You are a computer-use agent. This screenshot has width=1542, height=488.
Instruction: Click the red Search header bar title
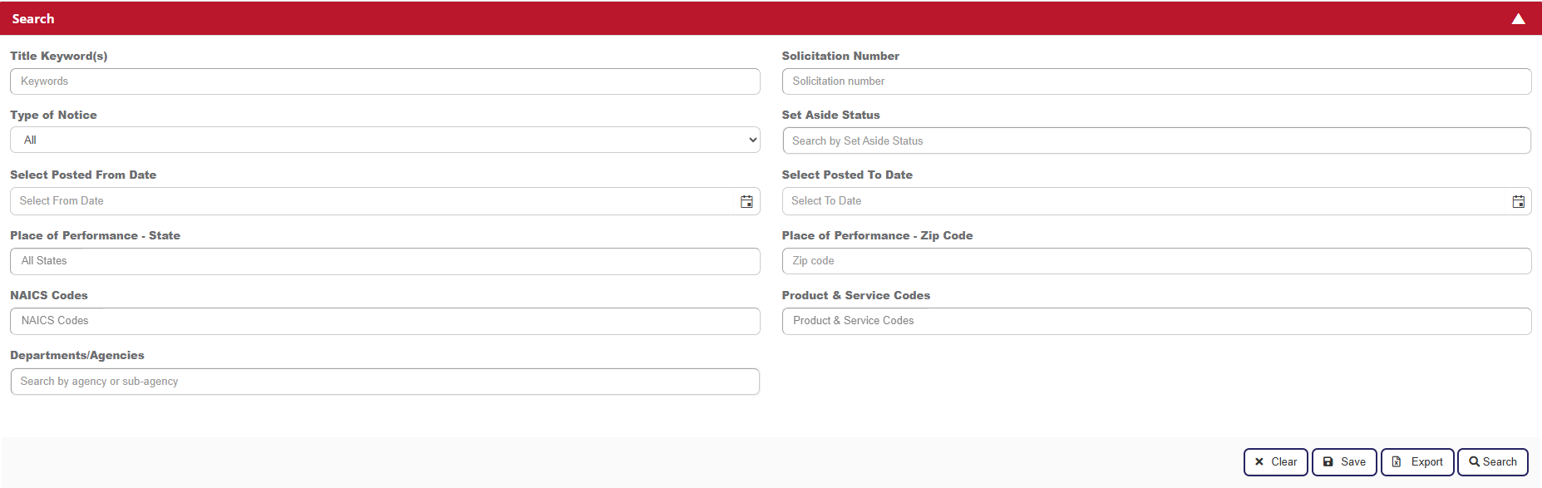click(x=33, y=19)
